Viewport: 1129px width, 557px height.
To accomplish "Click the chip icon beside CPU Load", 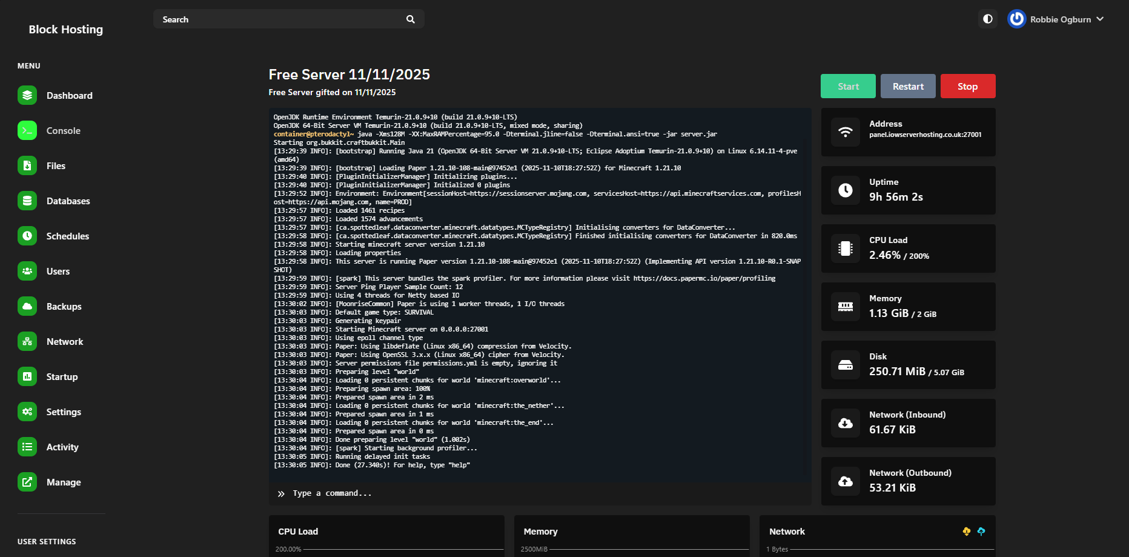I will 846,248.
